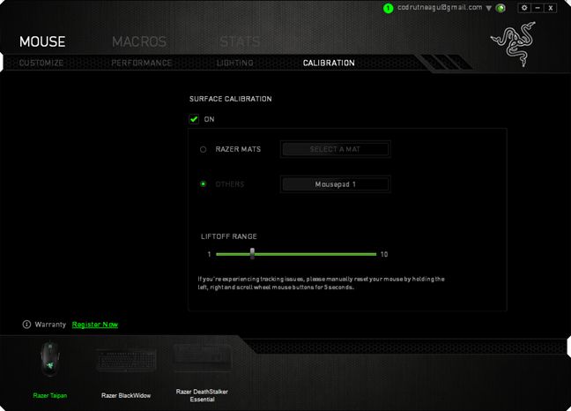Viewport: 571px width, 411px height.
Task: Select the Razer Taipan mouse thumbnail
Action: [49, 359]
